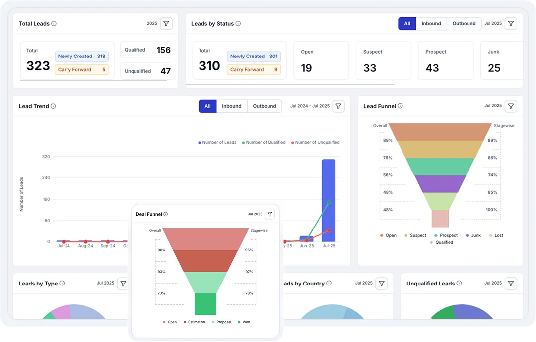
Task: Open the Qualified 156 card
Action: (146, 50)
